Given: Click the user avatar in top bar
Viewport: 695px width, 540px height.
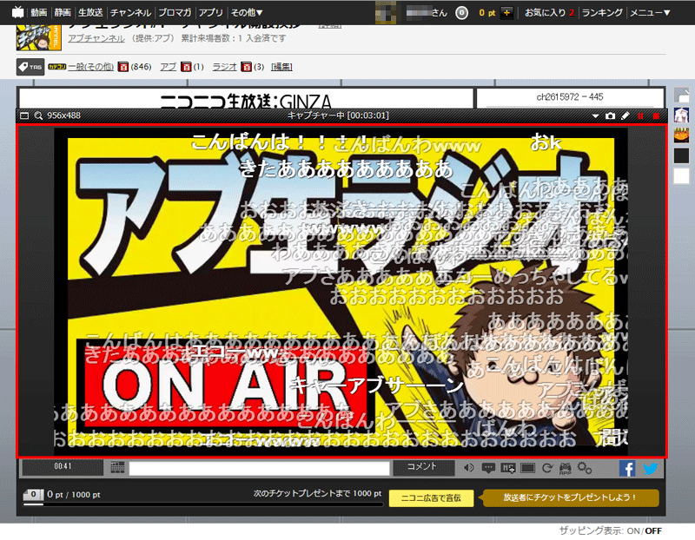Looking at the screenshot, I should [386, 12].
